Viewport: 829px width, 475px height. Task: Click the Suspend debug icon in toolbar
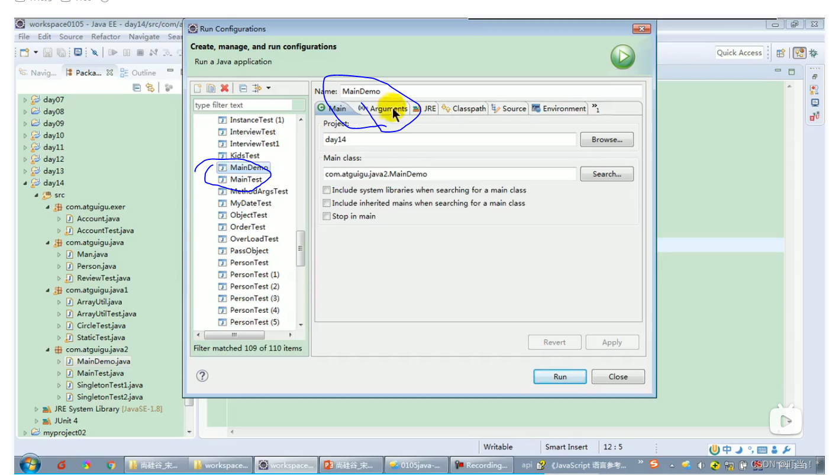tap(126, 53)
